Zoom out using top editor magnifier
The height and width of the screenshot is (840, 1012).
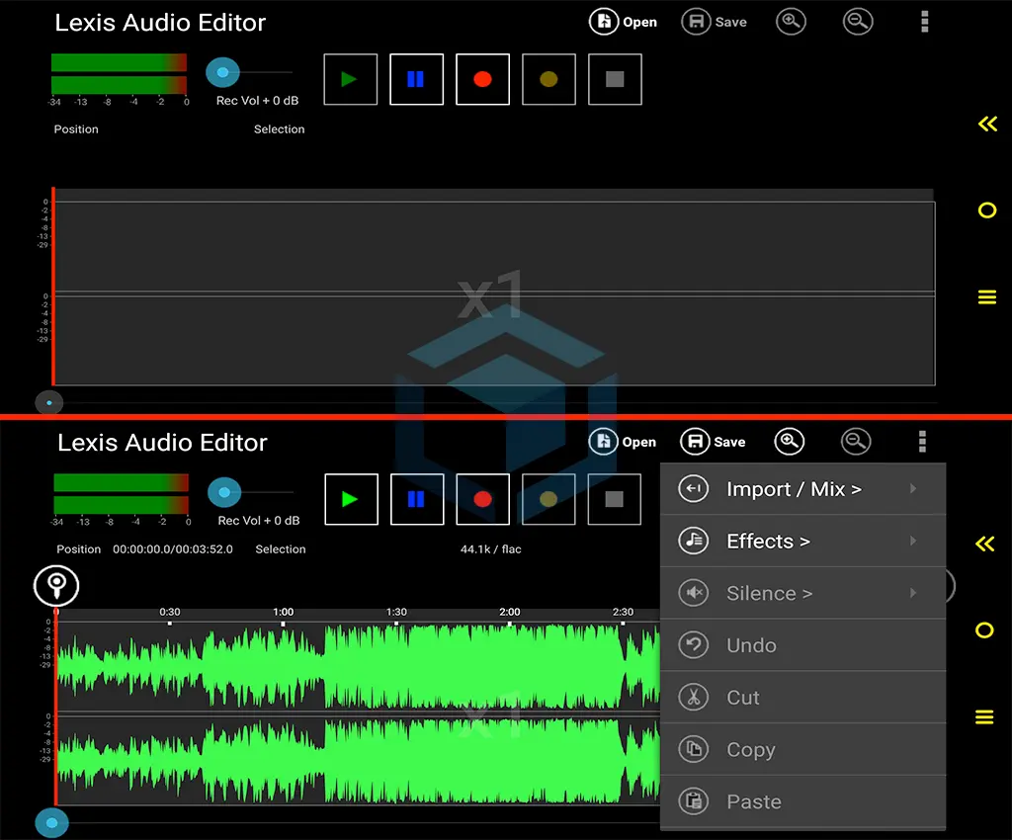[858, 22]
